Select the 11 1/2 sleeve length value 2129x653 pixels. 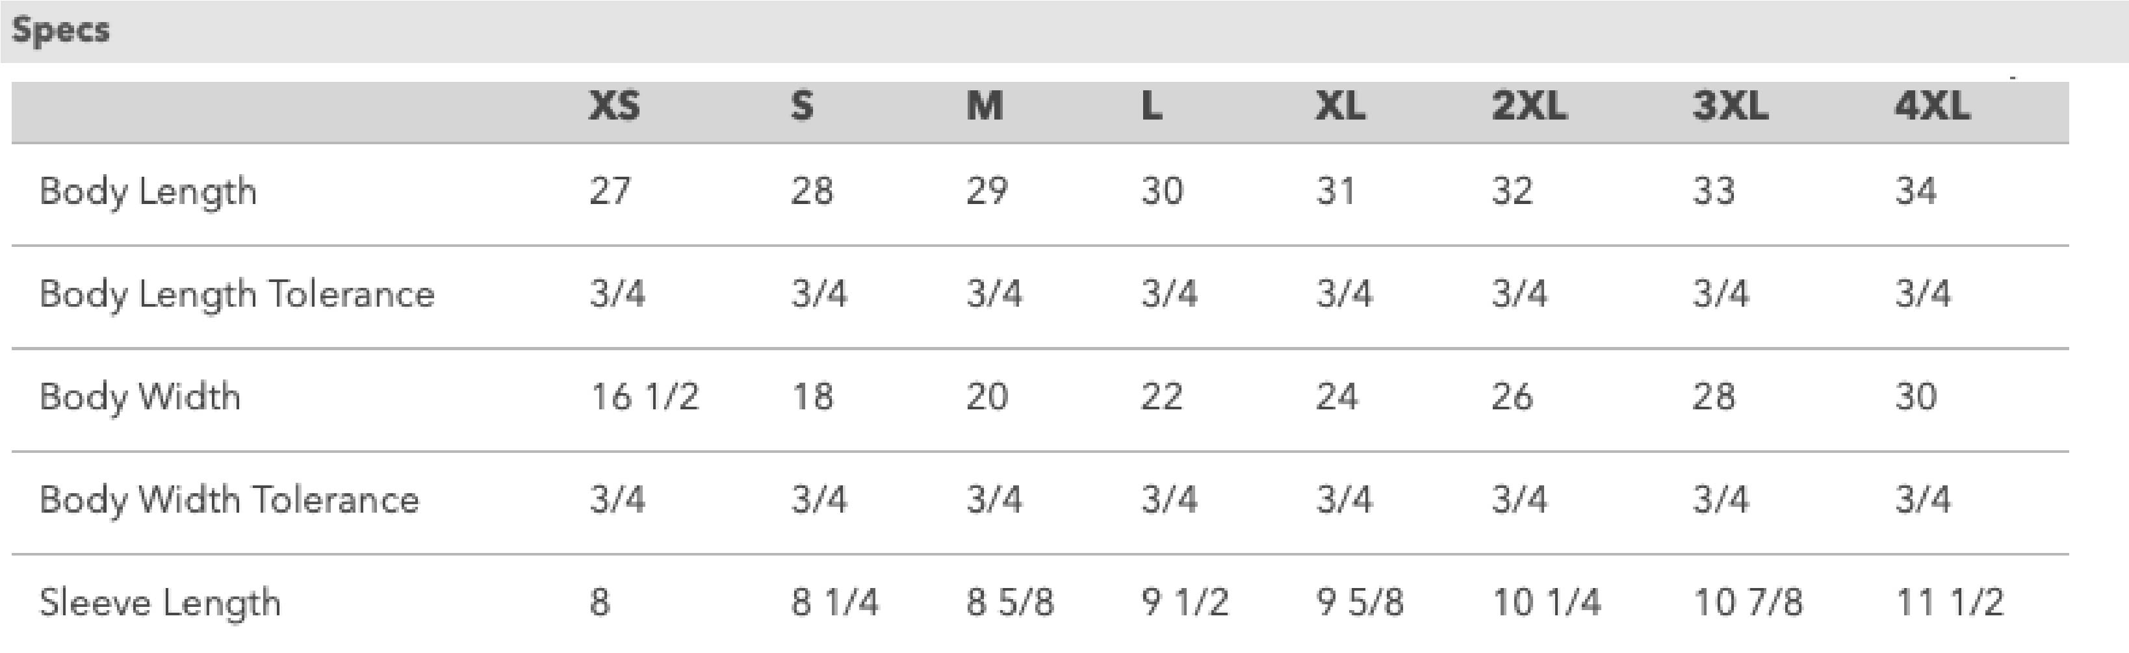(x=1949, y=602)
